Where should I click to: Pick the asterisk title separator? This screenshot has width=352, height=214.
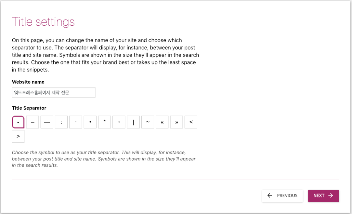click(x=104, y=122)
